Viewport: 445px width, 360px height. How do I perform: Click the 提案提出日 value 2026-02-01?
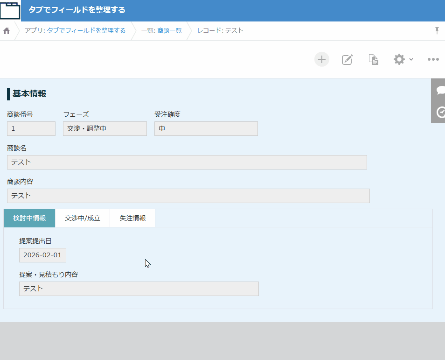pos(42,255)
